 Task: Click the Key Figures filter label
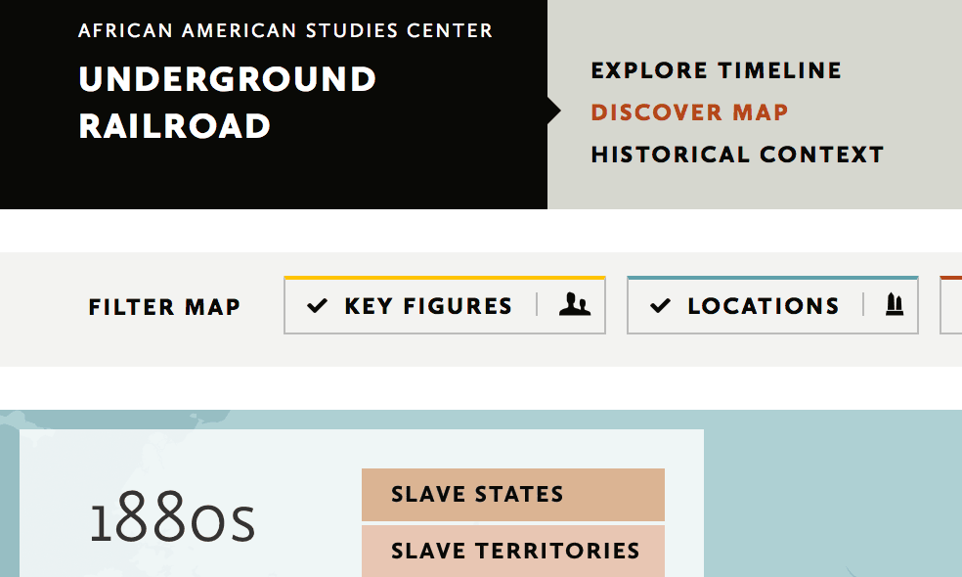428,306
